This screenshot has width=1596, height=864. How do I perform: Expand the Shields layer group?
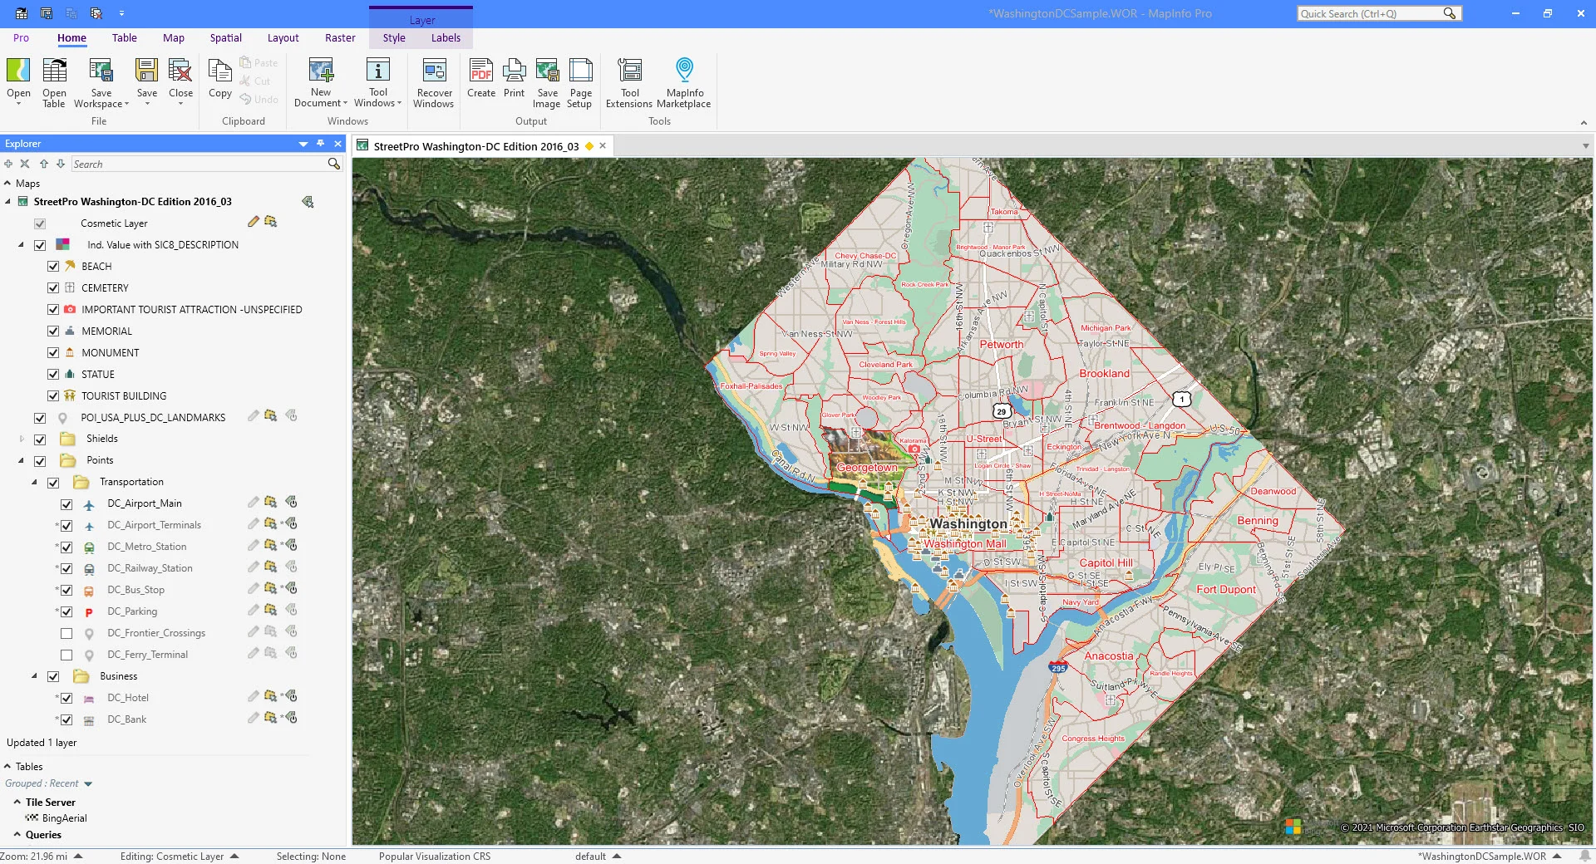(22, 439)
